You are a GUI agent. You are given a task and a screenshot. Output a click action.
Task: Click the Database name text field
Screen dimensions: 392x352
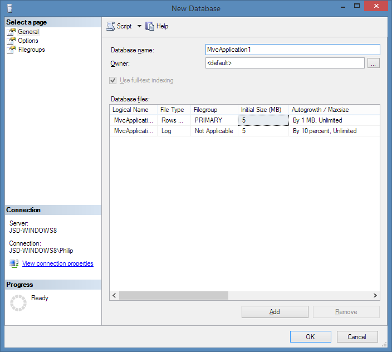(292, 50)
